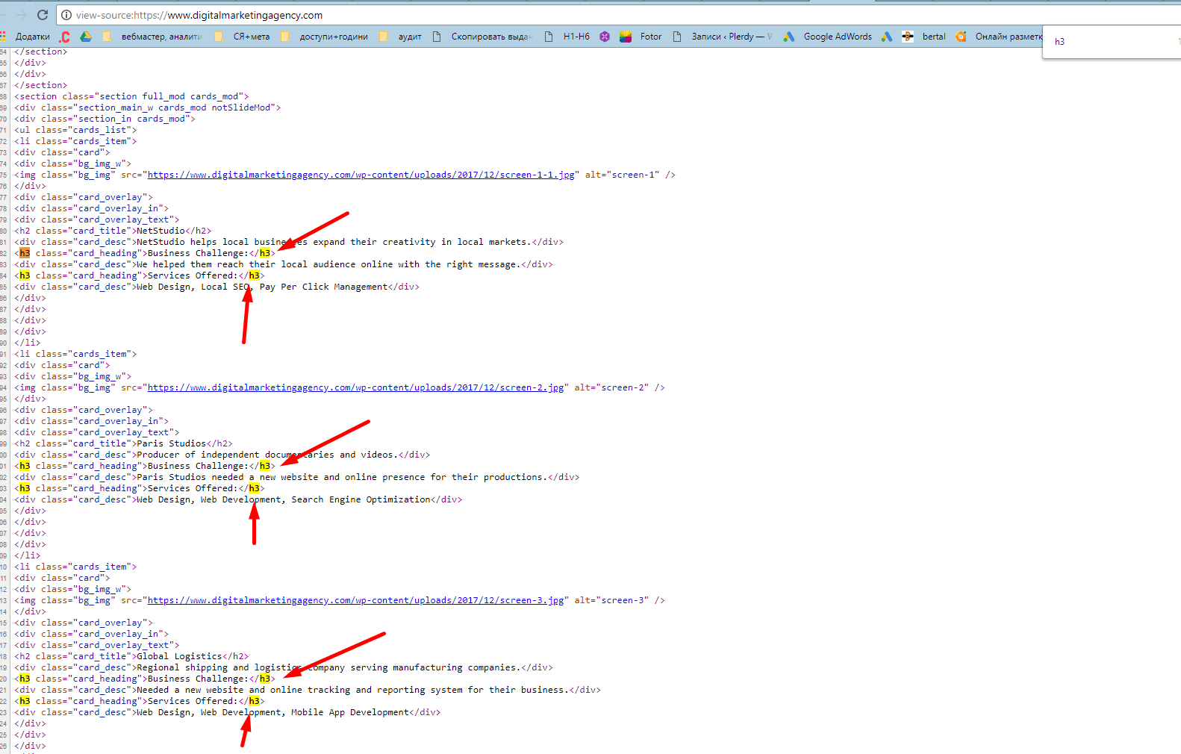The height and width of the screenshot is (754, 1181).
Task: Click 'Web Design, Local SEO, Pay Per Click' line
Action: pos(216,287)
